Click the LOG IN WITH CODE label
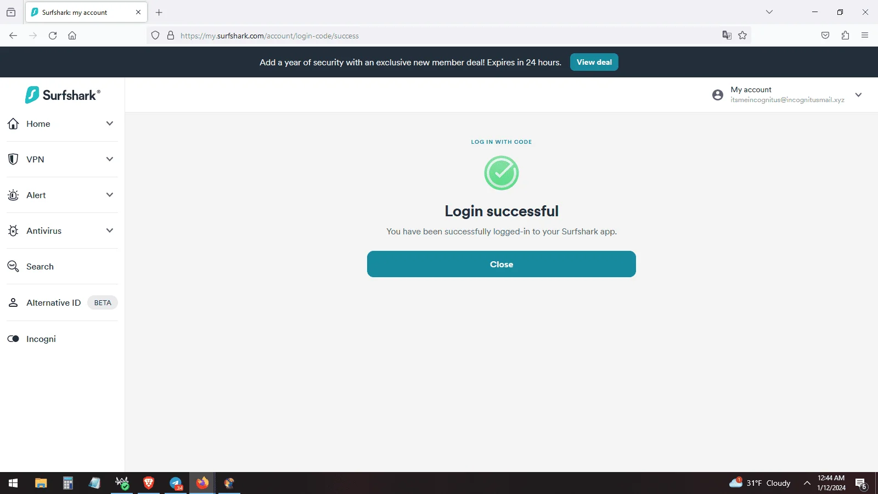The height and width of the screenshot is (494, 878). click(x=502, y=142)
